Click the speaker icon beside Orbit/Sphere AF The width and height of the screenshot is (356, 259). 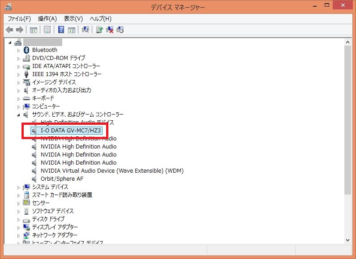[x=34, y=179]
